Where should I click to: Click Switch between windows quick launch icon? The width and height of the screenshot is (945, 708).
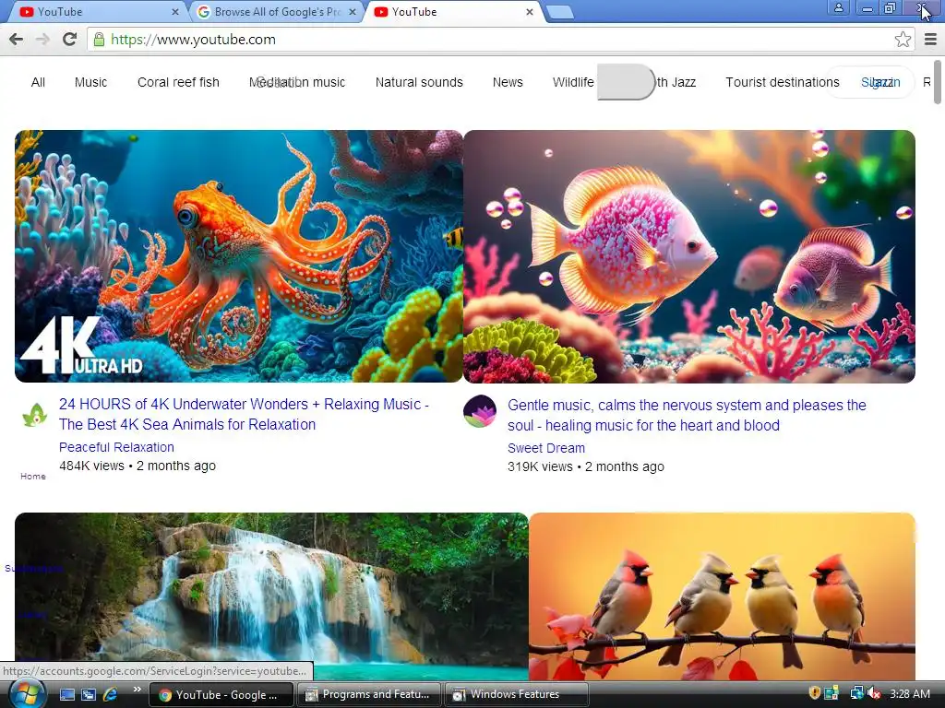coord(89,695)
